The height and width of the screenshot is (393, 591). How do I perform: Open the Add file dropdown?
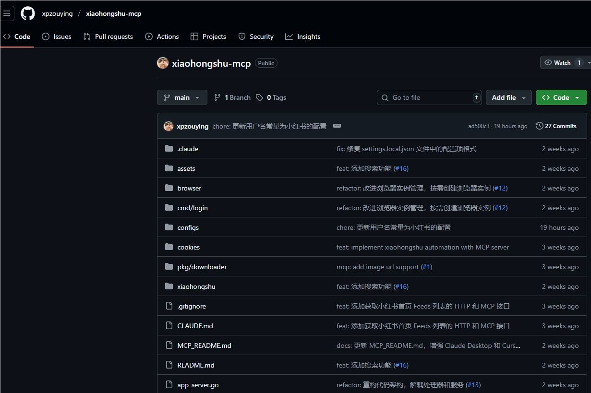(x=509, y=97)
